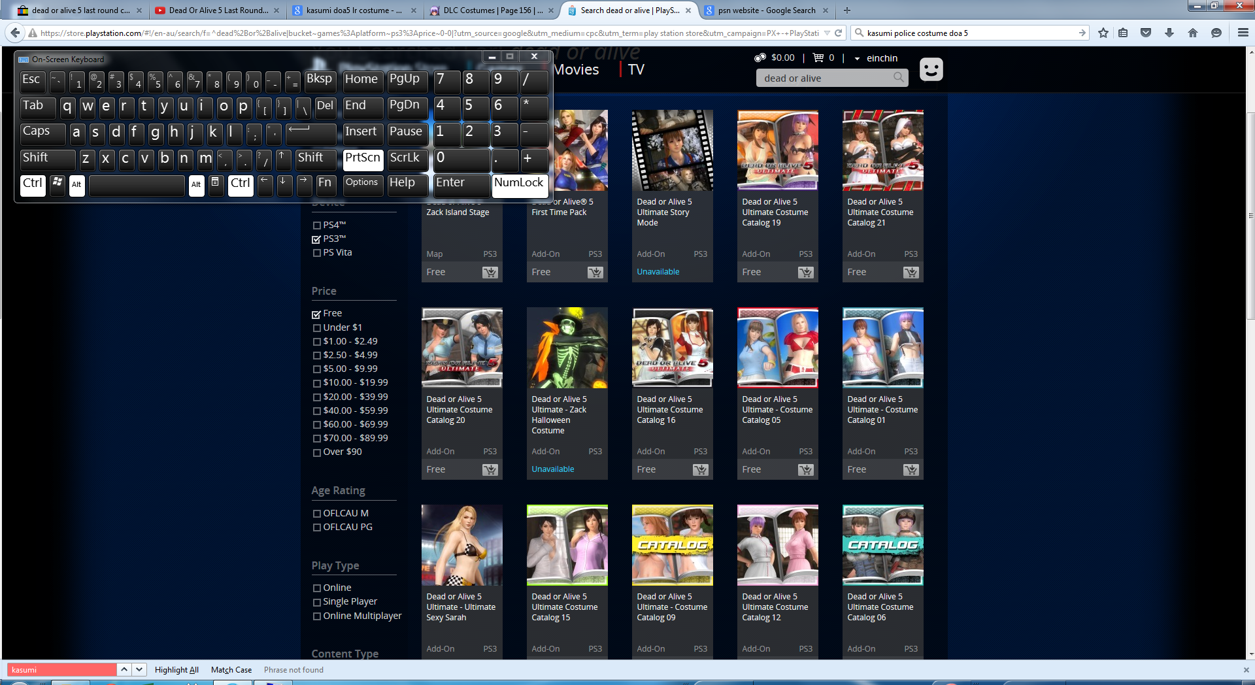The height and width of the screenshot is (685, 1255).
Task: Go to browser home icon
Action: point(1193,33)
